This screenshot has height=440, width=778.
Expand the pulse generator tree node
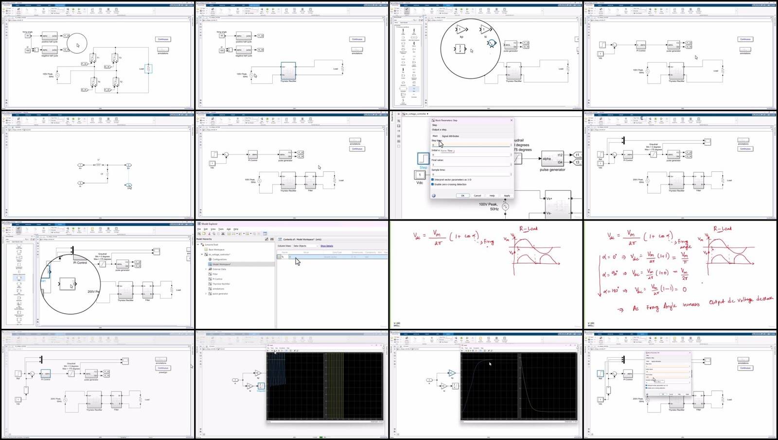pos(206,294)
